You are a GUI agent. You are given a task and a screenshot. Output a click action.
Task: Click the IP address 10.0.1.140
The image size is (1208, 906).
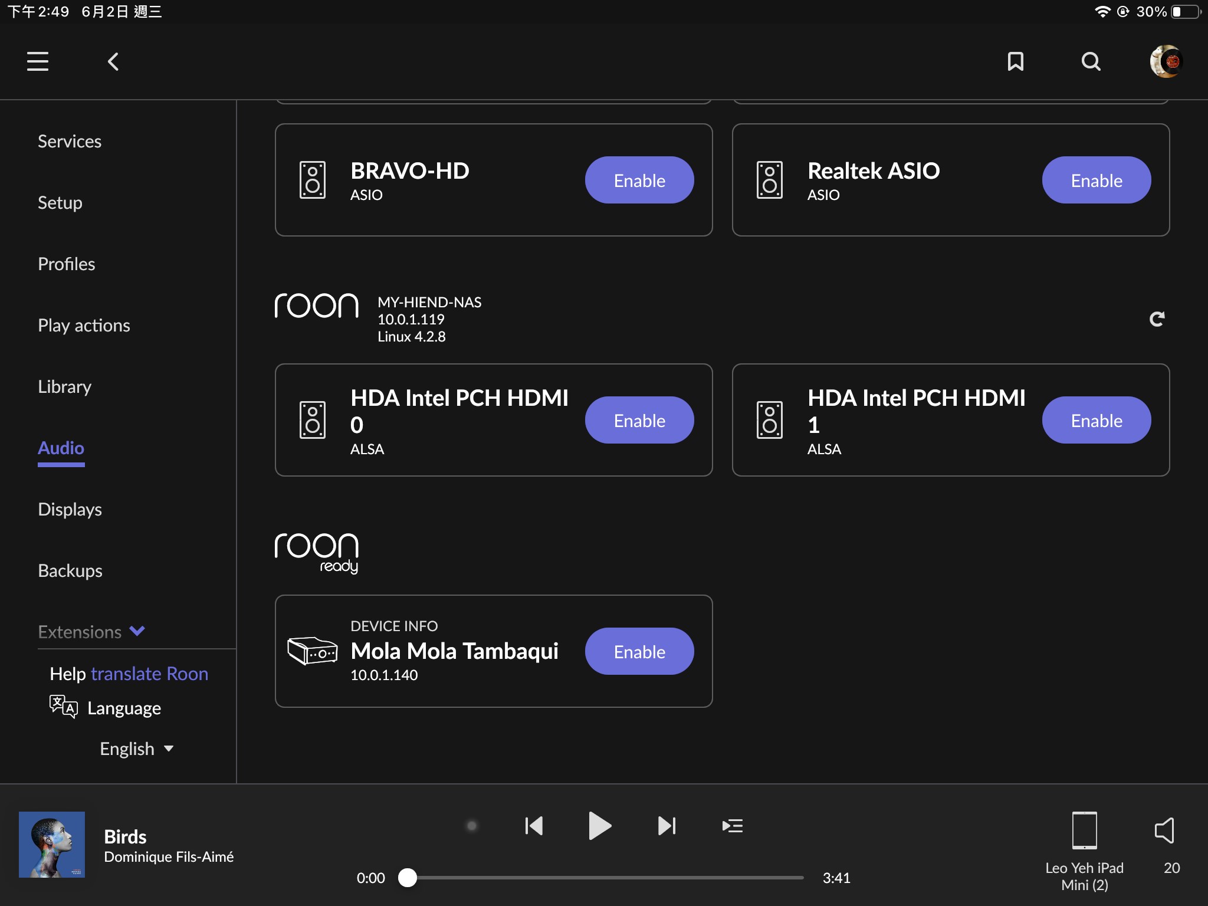(384, 675)
